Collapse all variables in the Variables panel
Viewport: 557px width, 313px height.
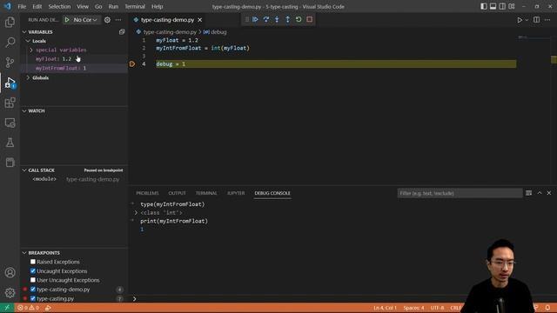[122, 32]
